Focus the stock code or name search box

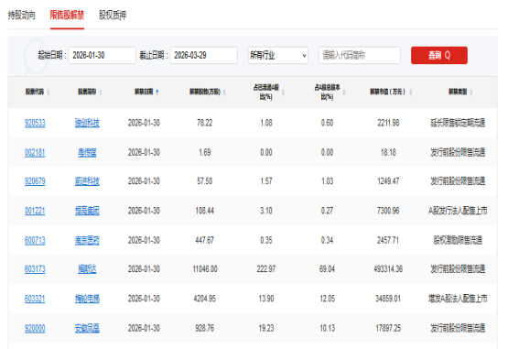360,55
